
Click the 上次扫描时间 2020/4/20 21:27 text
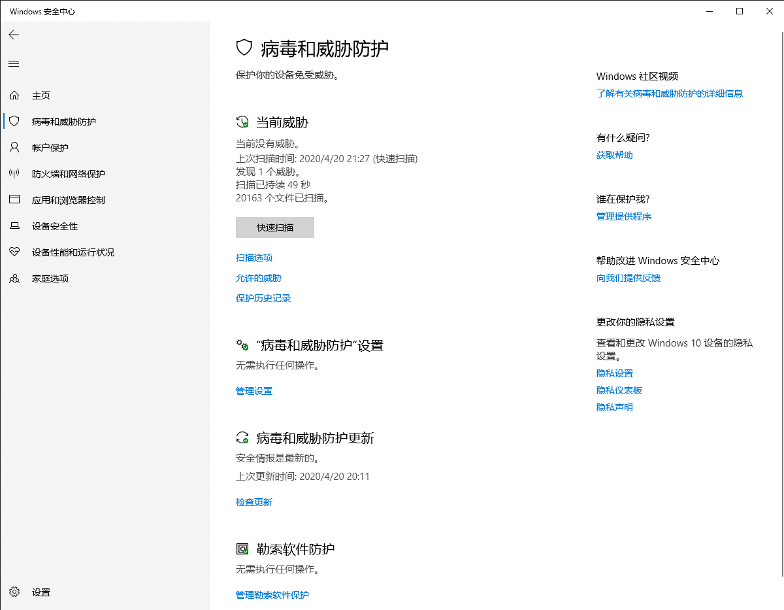[x=327, y=158]
